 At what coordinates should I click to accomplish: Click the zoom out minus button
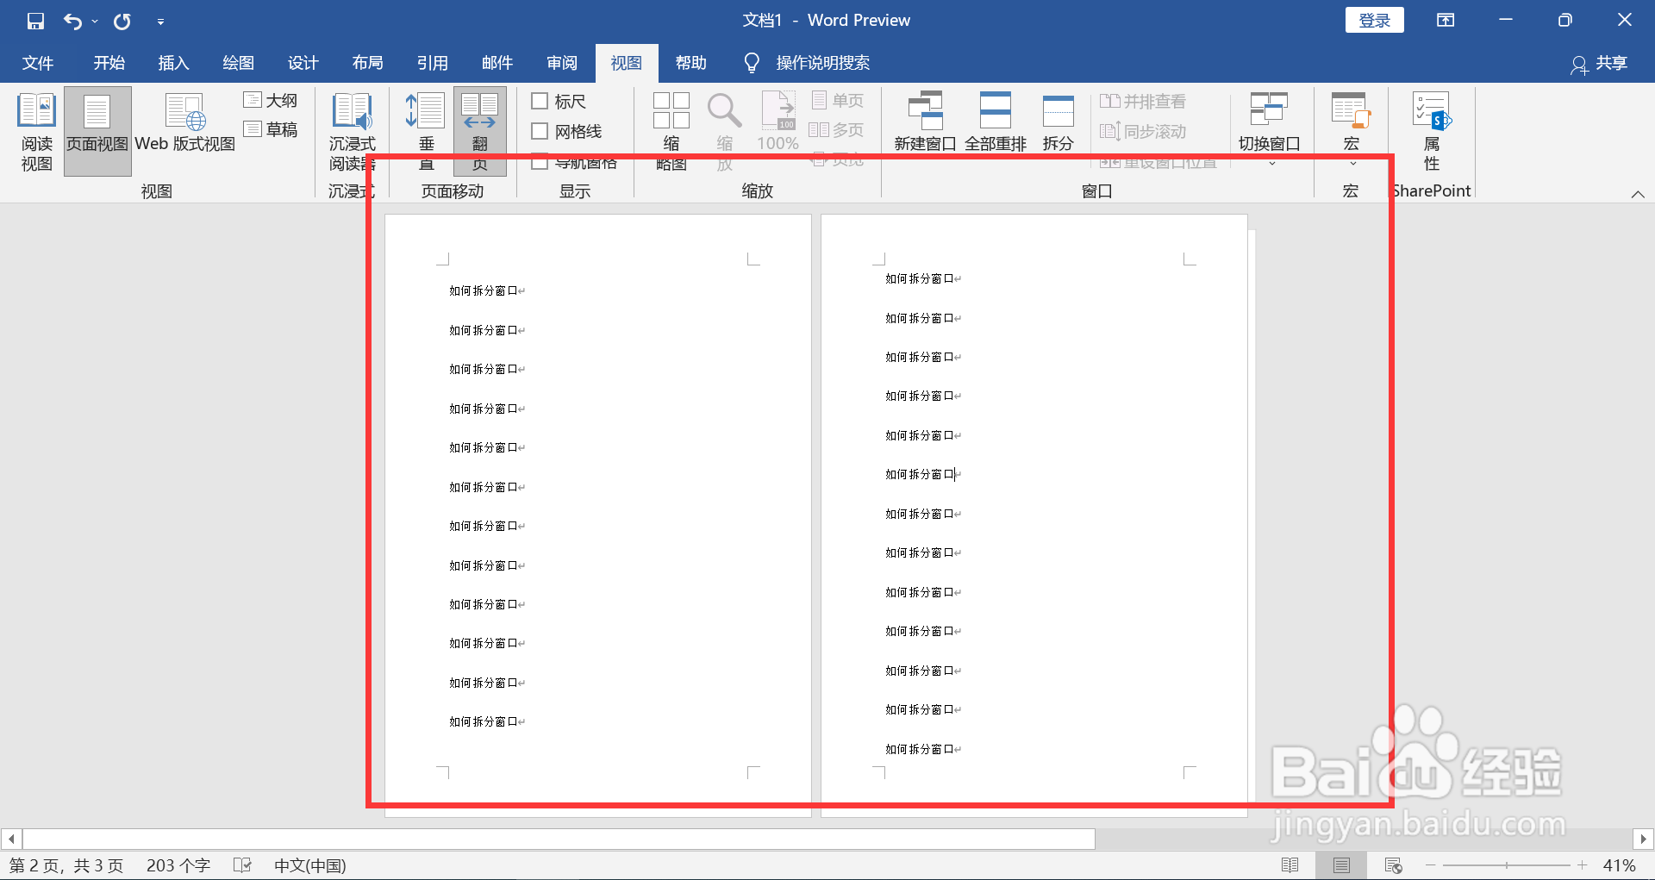click(x=1431, y=865)
